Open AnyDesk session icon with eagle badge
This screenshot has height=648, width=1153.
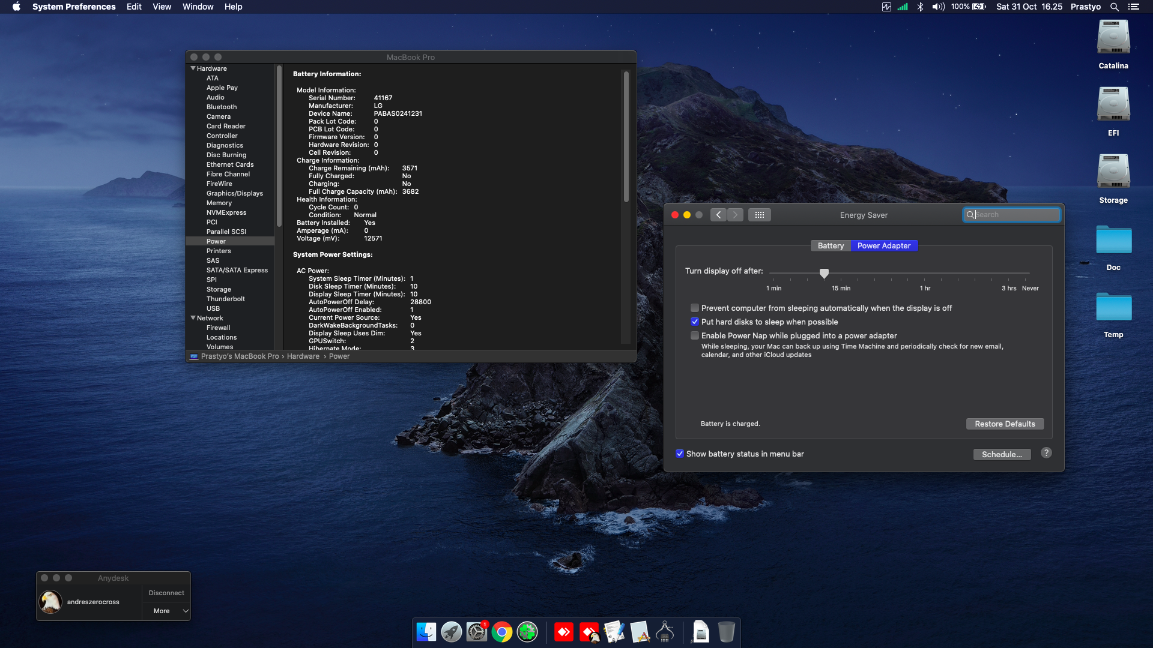point(590,632)
